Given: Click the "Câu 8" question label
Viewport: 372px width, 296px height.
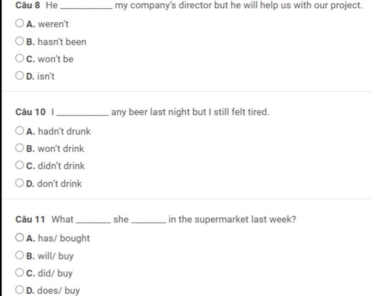Looking at the screenshot, I should coord(28,5).
